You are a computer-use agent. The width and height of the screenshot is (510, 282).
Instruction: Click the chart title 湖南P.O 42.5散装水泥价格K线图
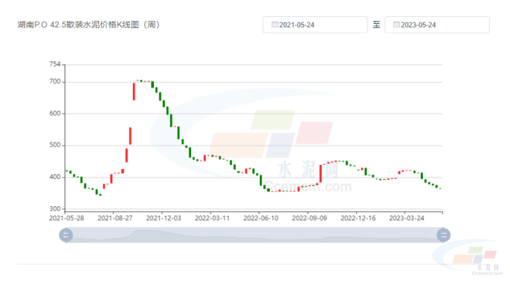(x=89, y=25)
